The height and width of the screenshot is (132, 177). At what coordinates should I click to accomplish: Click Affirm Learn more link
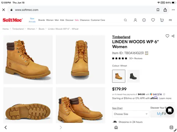click(x=165, y=98)
